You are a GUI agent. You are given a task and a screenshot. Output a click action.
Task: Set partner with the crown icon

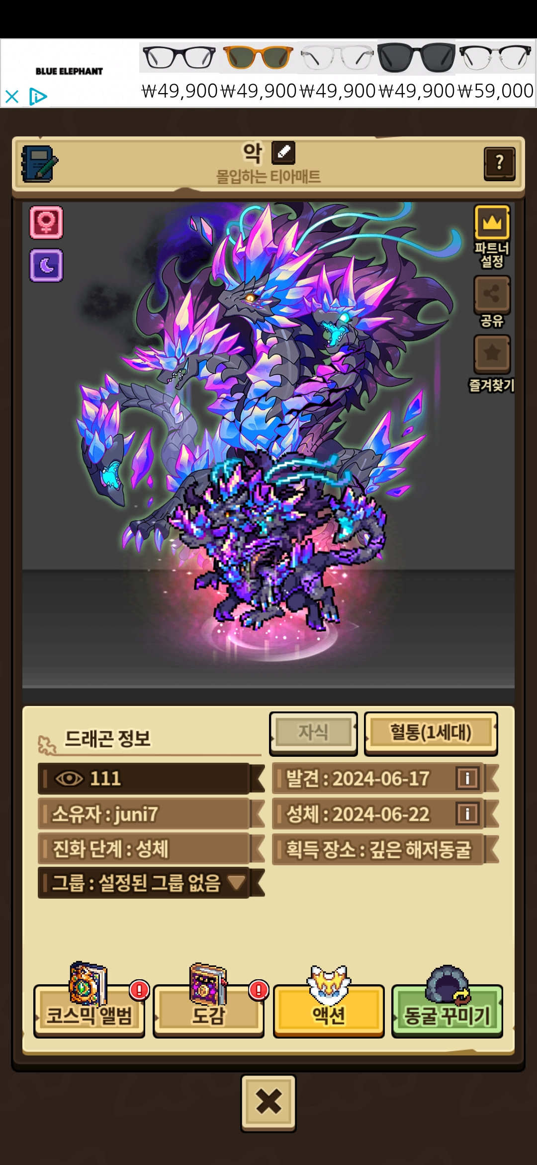[x=492, y=222]
